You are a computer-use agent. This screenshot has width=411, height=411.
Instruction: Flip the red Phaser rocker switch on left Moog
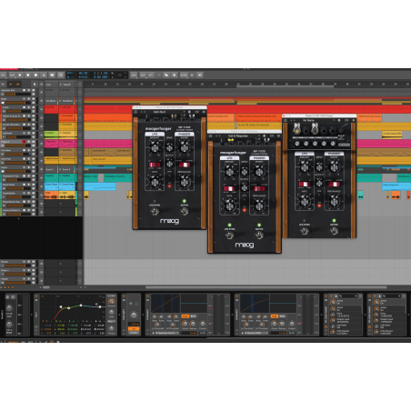tap(185, 165)
